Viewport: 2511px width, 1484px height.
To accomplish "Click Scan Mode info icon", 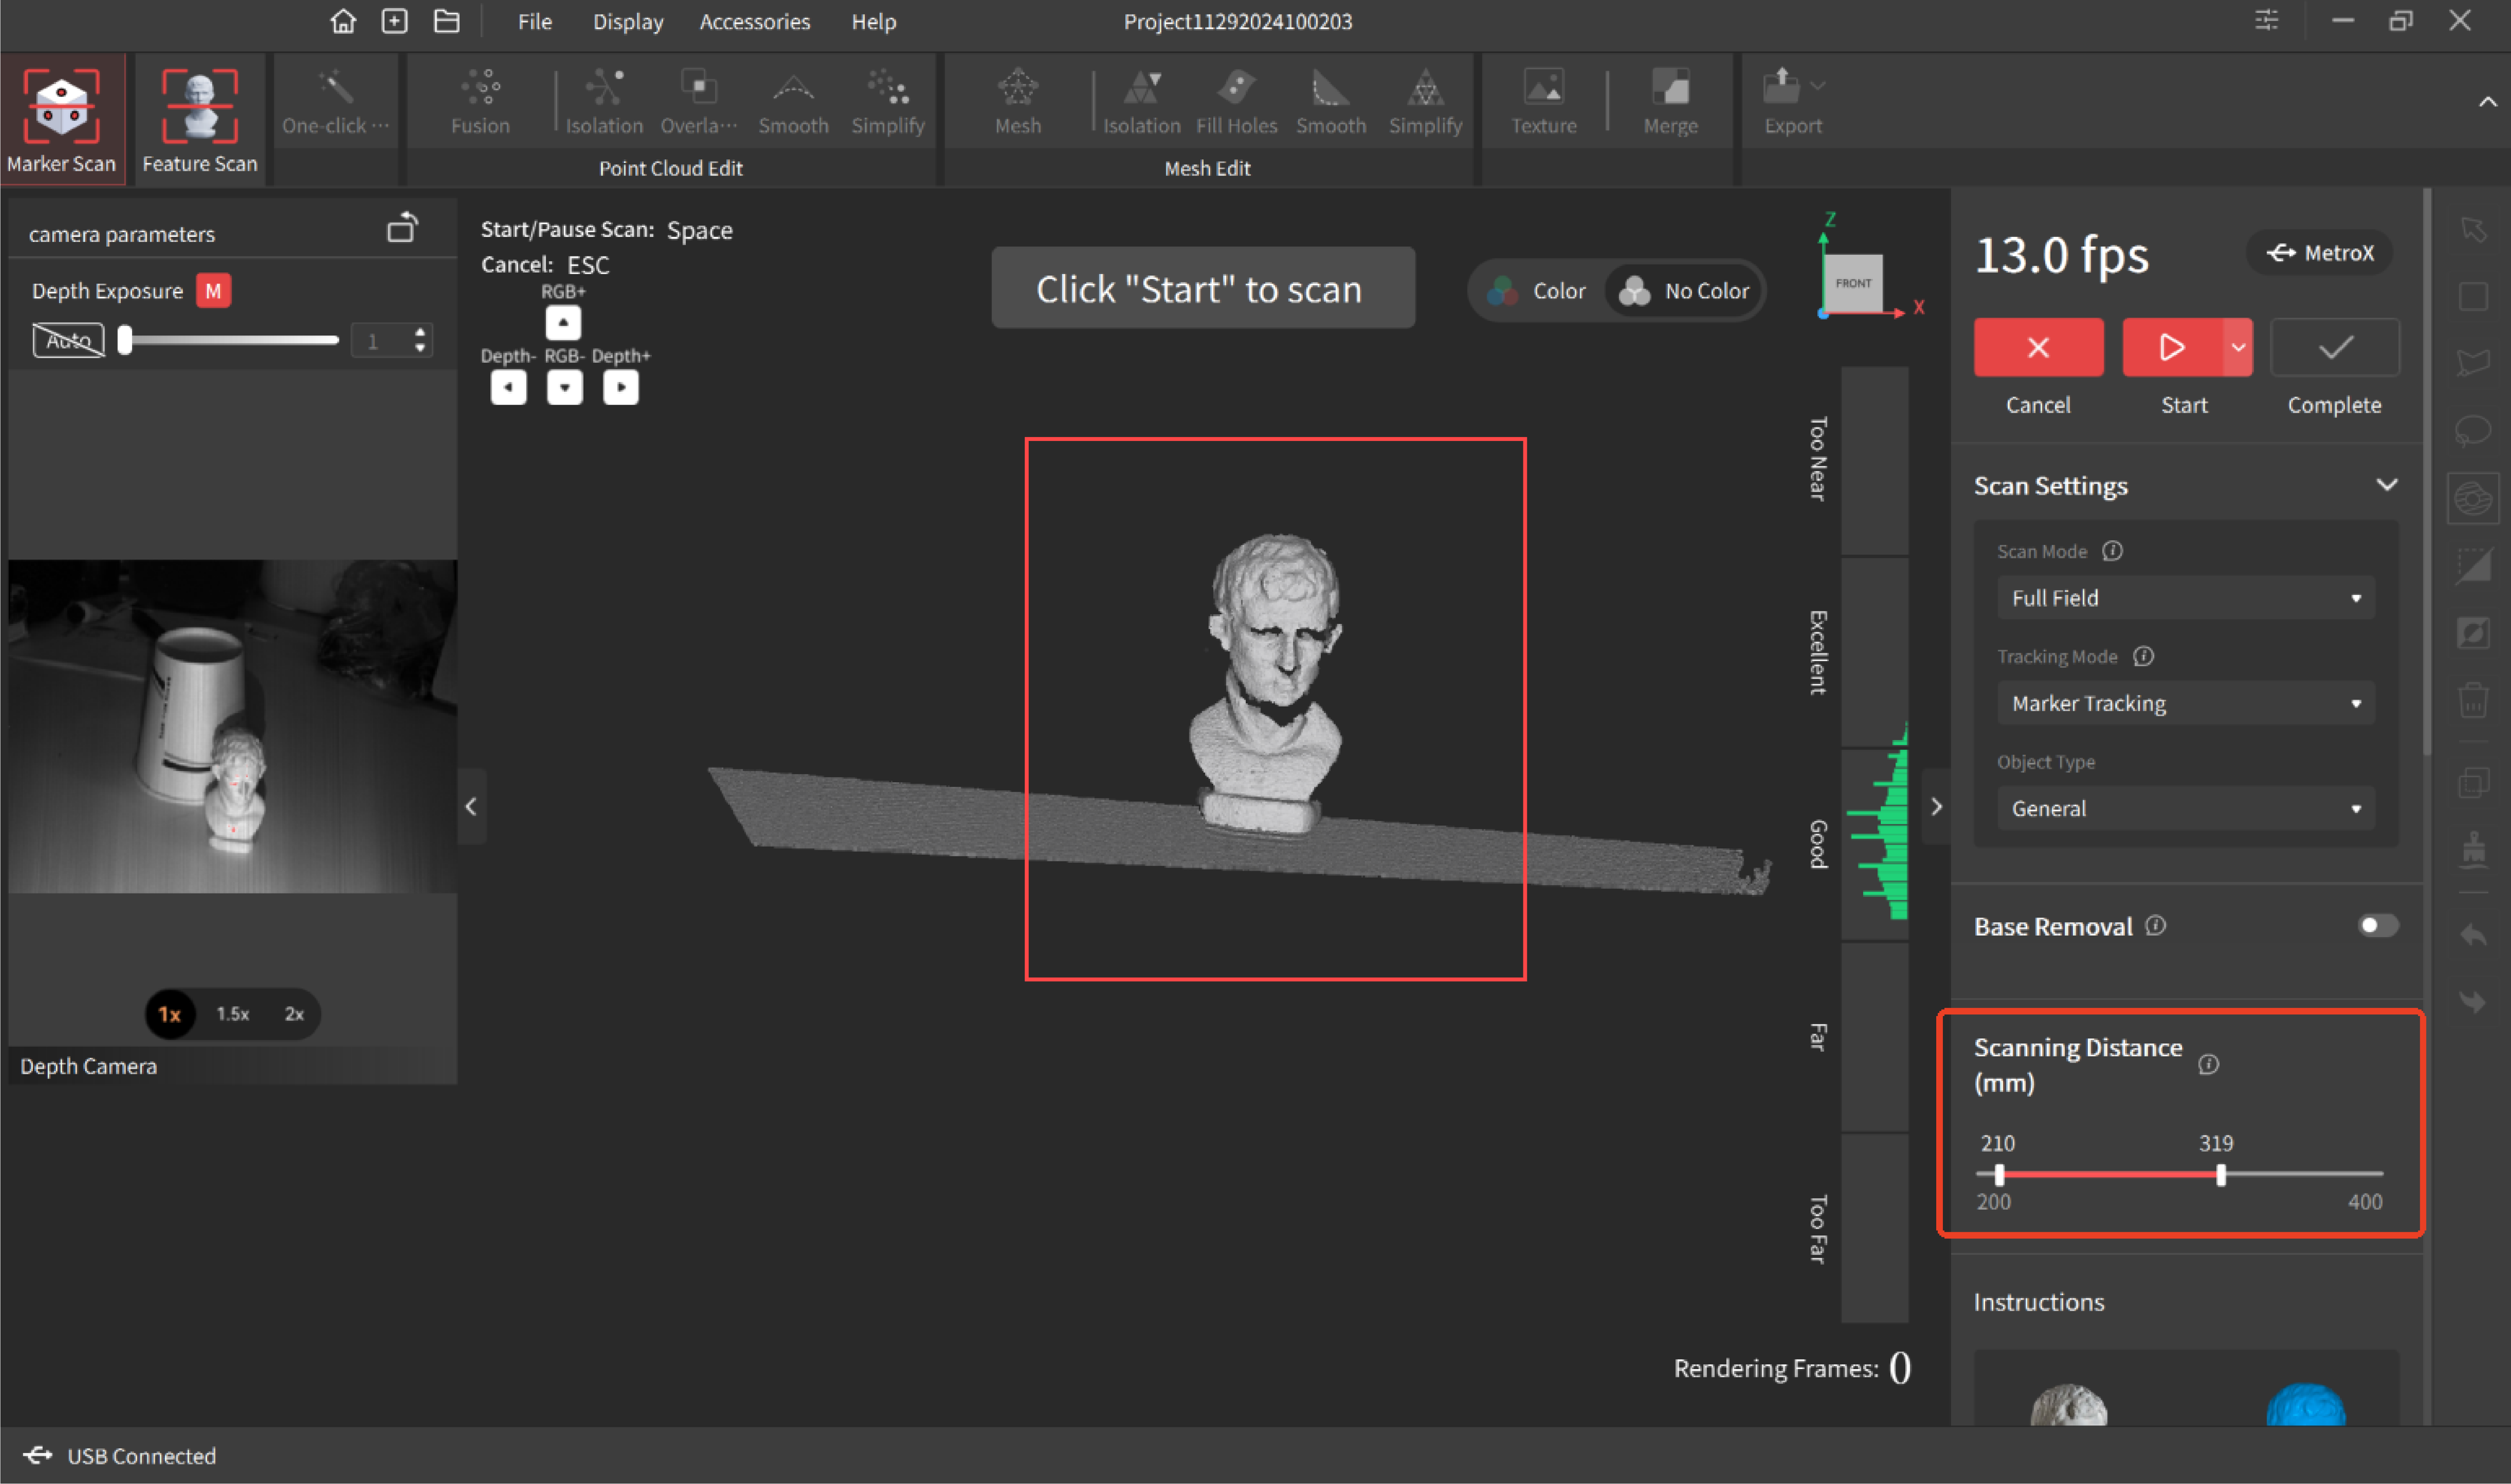I will [x=2112, y=551].
